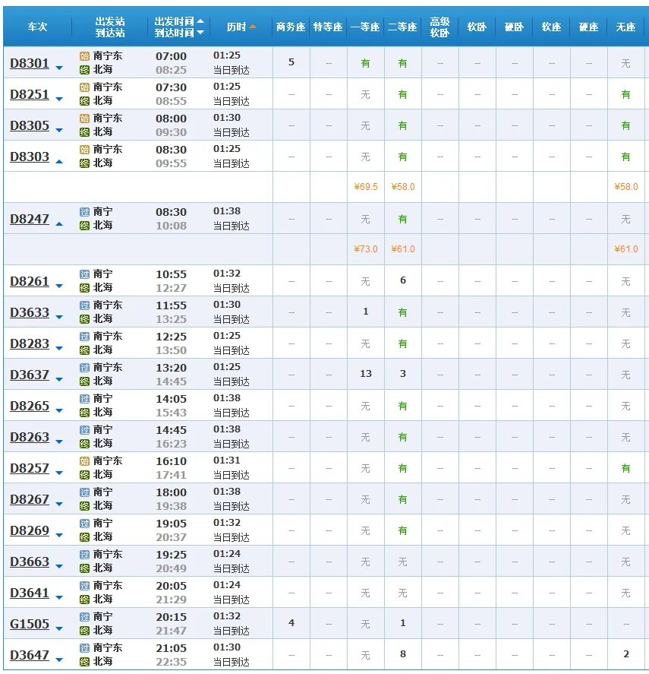Click the 6 remaining second-class seats of D8261
This screenshot has height=674, width=649.
(402, 280)
